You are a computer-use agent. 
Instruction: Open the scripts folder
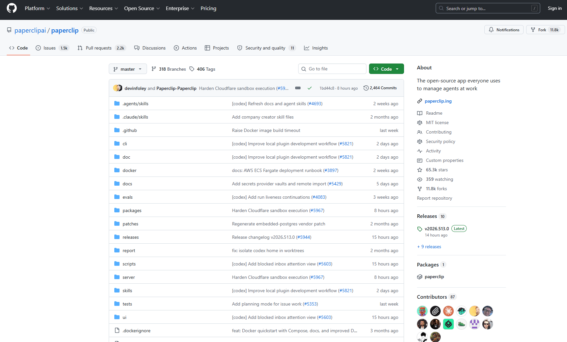(x=129, y=264)
